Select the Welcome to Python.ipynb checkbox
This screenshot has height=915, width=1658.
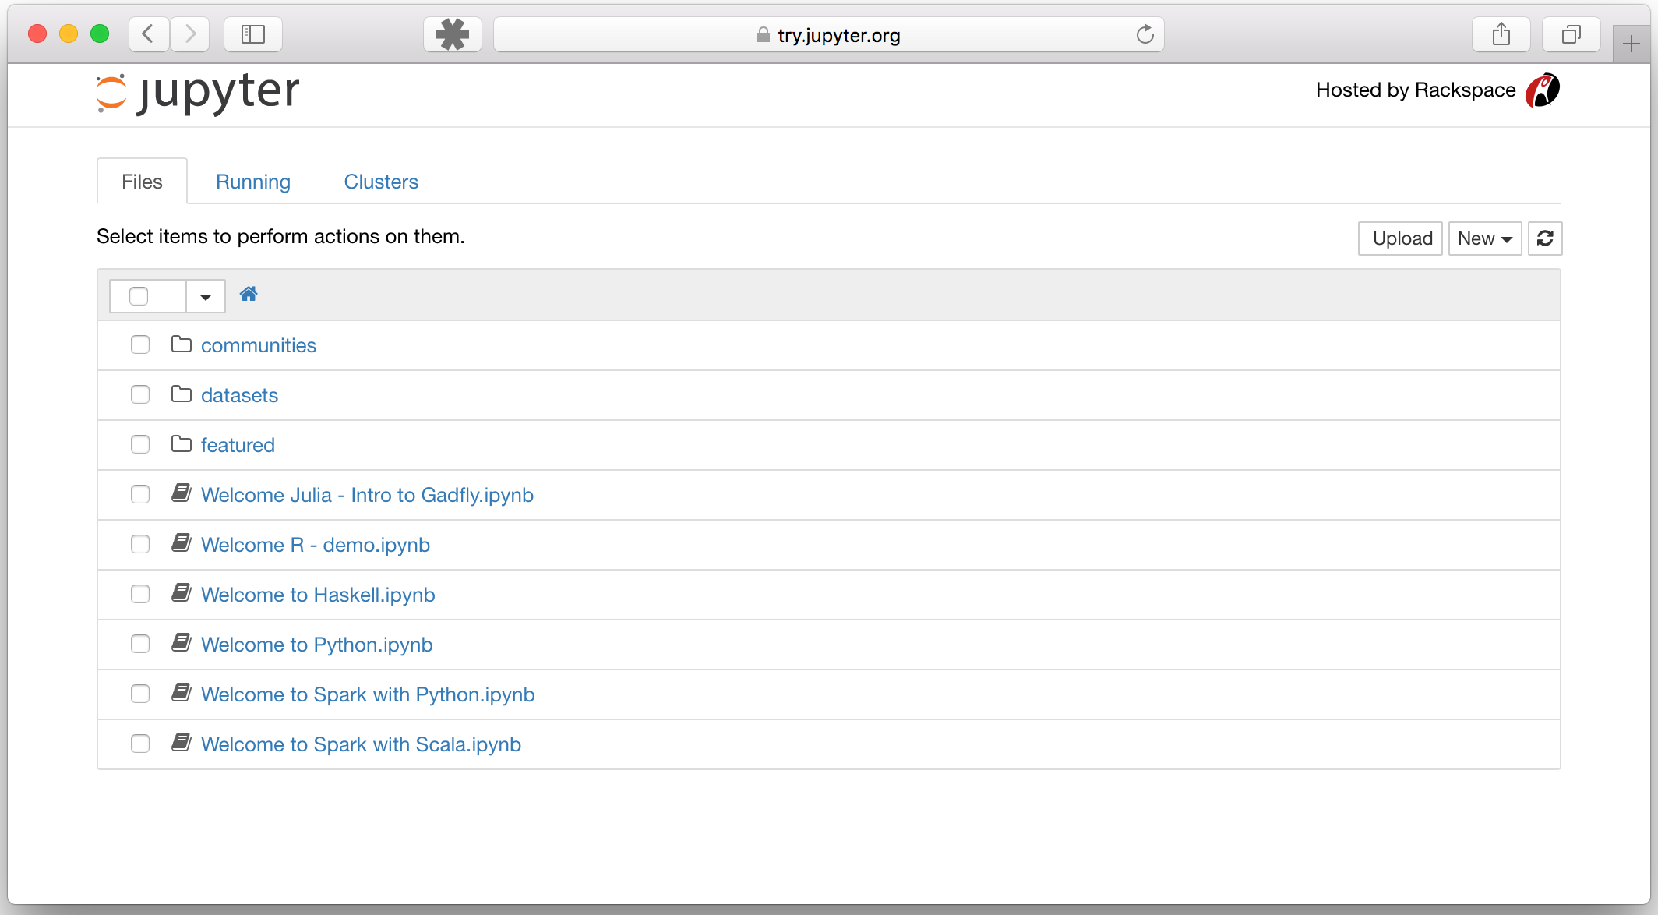tap(140, 644)
